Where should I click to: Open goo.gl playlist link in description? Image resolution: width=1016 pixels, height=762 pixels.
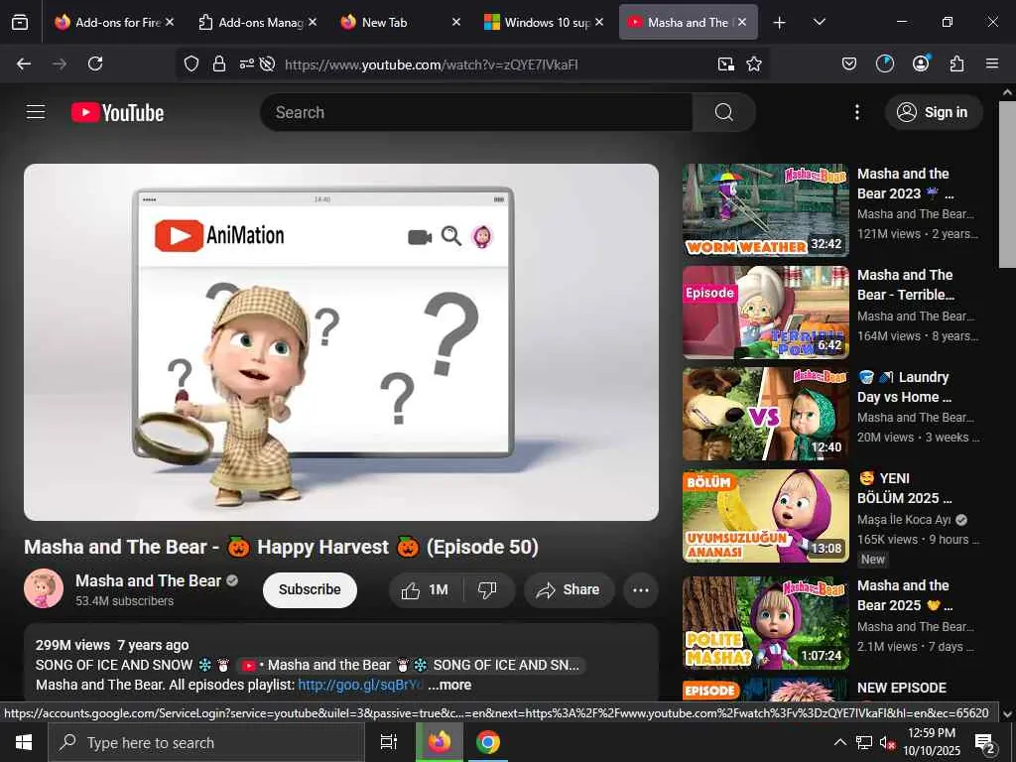tap(360, 685)
